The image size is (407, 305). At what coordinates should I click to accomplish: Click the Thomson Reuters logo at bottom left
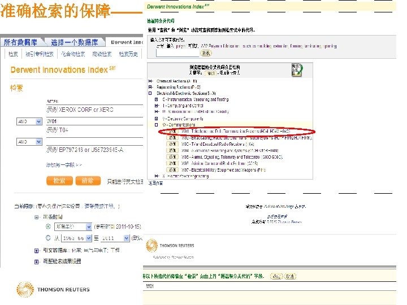pyautogui.click(x=53, y=289)
